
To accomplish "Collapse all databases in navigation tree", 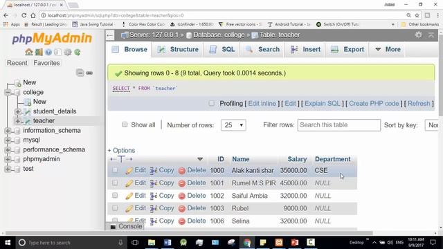I will (x=80, y=73).
